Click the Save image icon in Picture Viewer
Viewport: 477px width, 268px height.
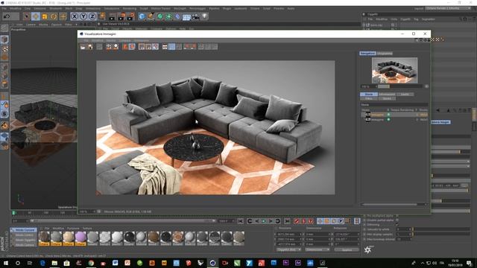click(x=90, y=47)
